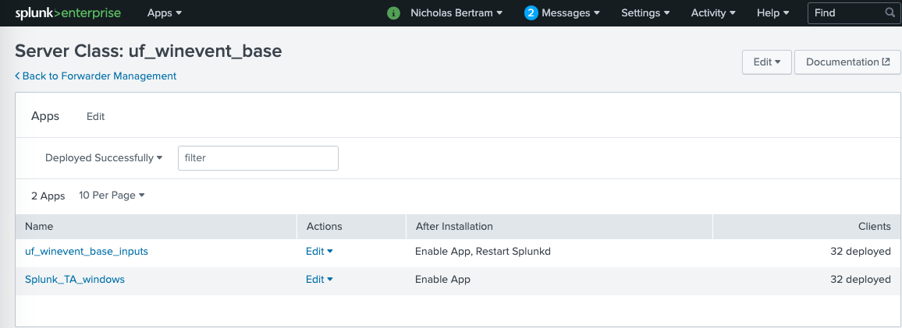Open the Splunk_TA_windows app link
This screenshot has height=328, width=902.
(x=75, y=280)
